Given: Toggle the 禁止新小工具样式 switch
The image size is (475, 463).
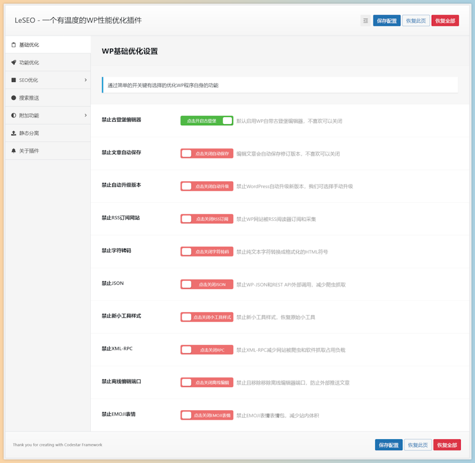Looking at the screenshot, I should tap(207, 317).
